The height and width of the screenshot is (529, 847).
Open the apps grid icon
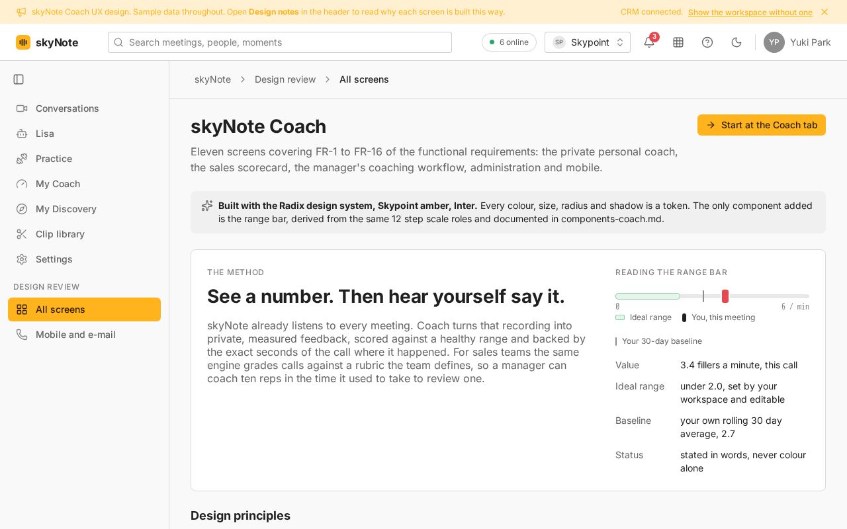click(x=678, y=42)
